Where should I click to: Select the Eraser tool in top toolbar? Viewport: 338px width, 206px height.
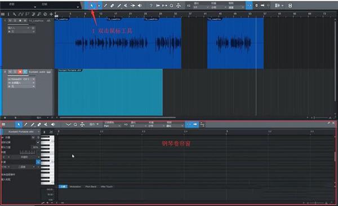(112, 6)
